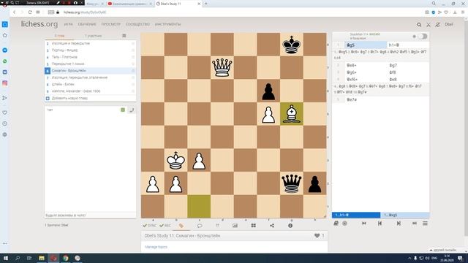
Task: Open the study info icon under the board
Action: pos(290,226)
